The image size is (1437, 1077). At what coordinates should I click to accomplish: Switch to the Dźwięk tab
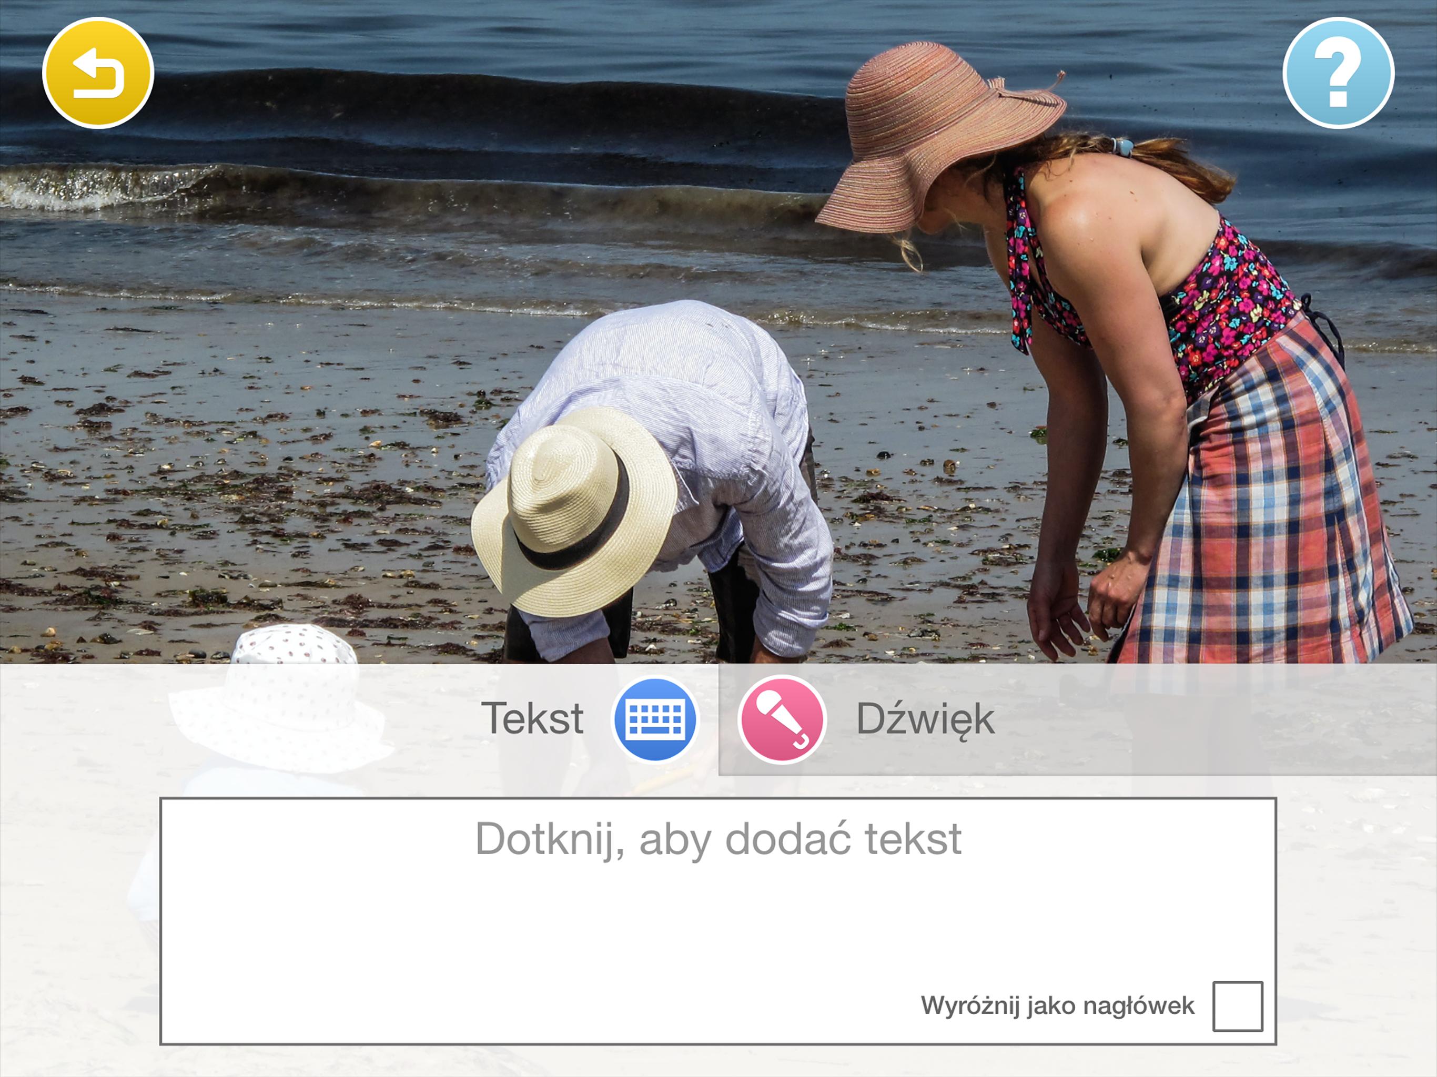tap(1078, 720)
